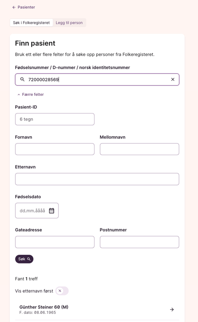Focus the Etternavn input field
198x322 pixels.
(x=97, y=179)
